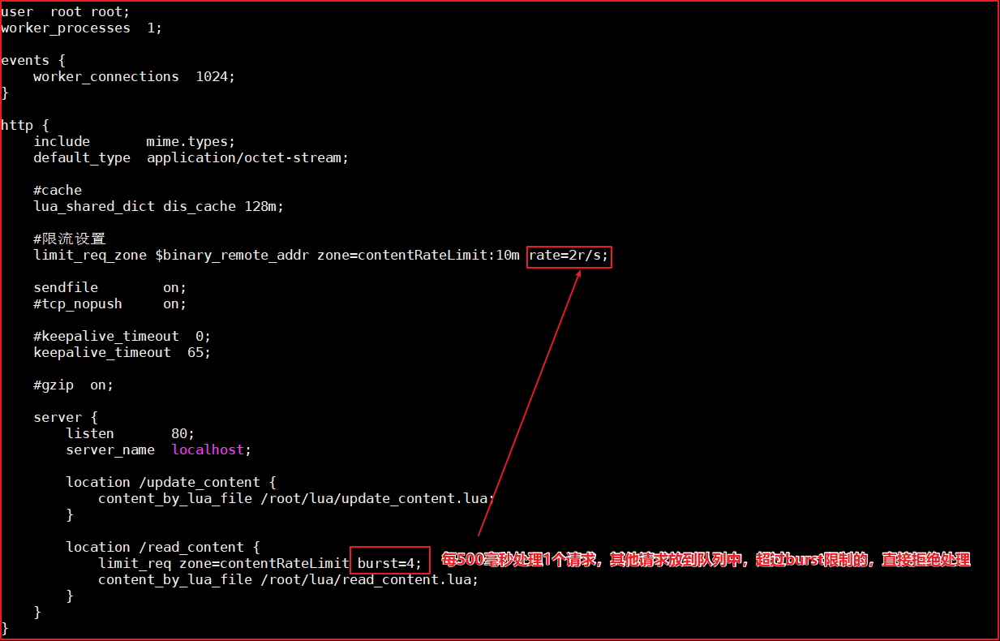
Task: Click the #gzip on comment
Action: coord(73,385)
